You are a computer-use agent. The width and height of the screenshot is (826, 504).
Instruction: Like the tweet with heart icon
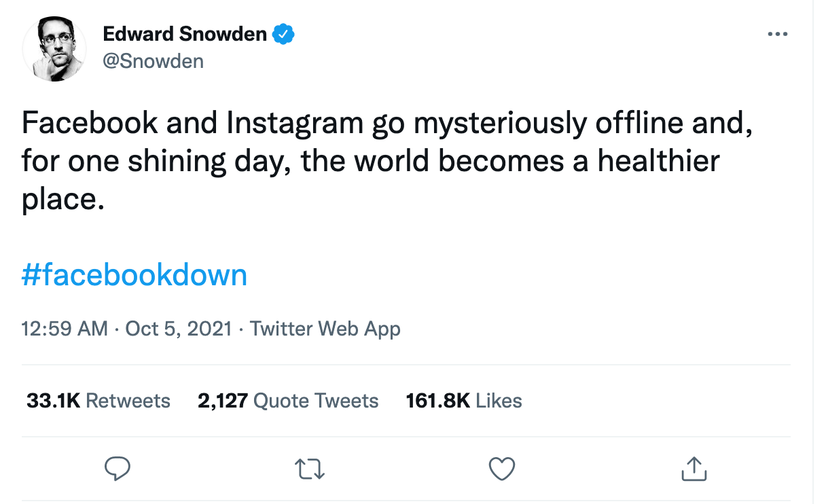pos(502,469)
